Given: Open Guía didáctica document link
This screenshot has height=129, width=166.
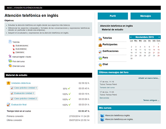Looking at the screenshot, I should (21, 49).
